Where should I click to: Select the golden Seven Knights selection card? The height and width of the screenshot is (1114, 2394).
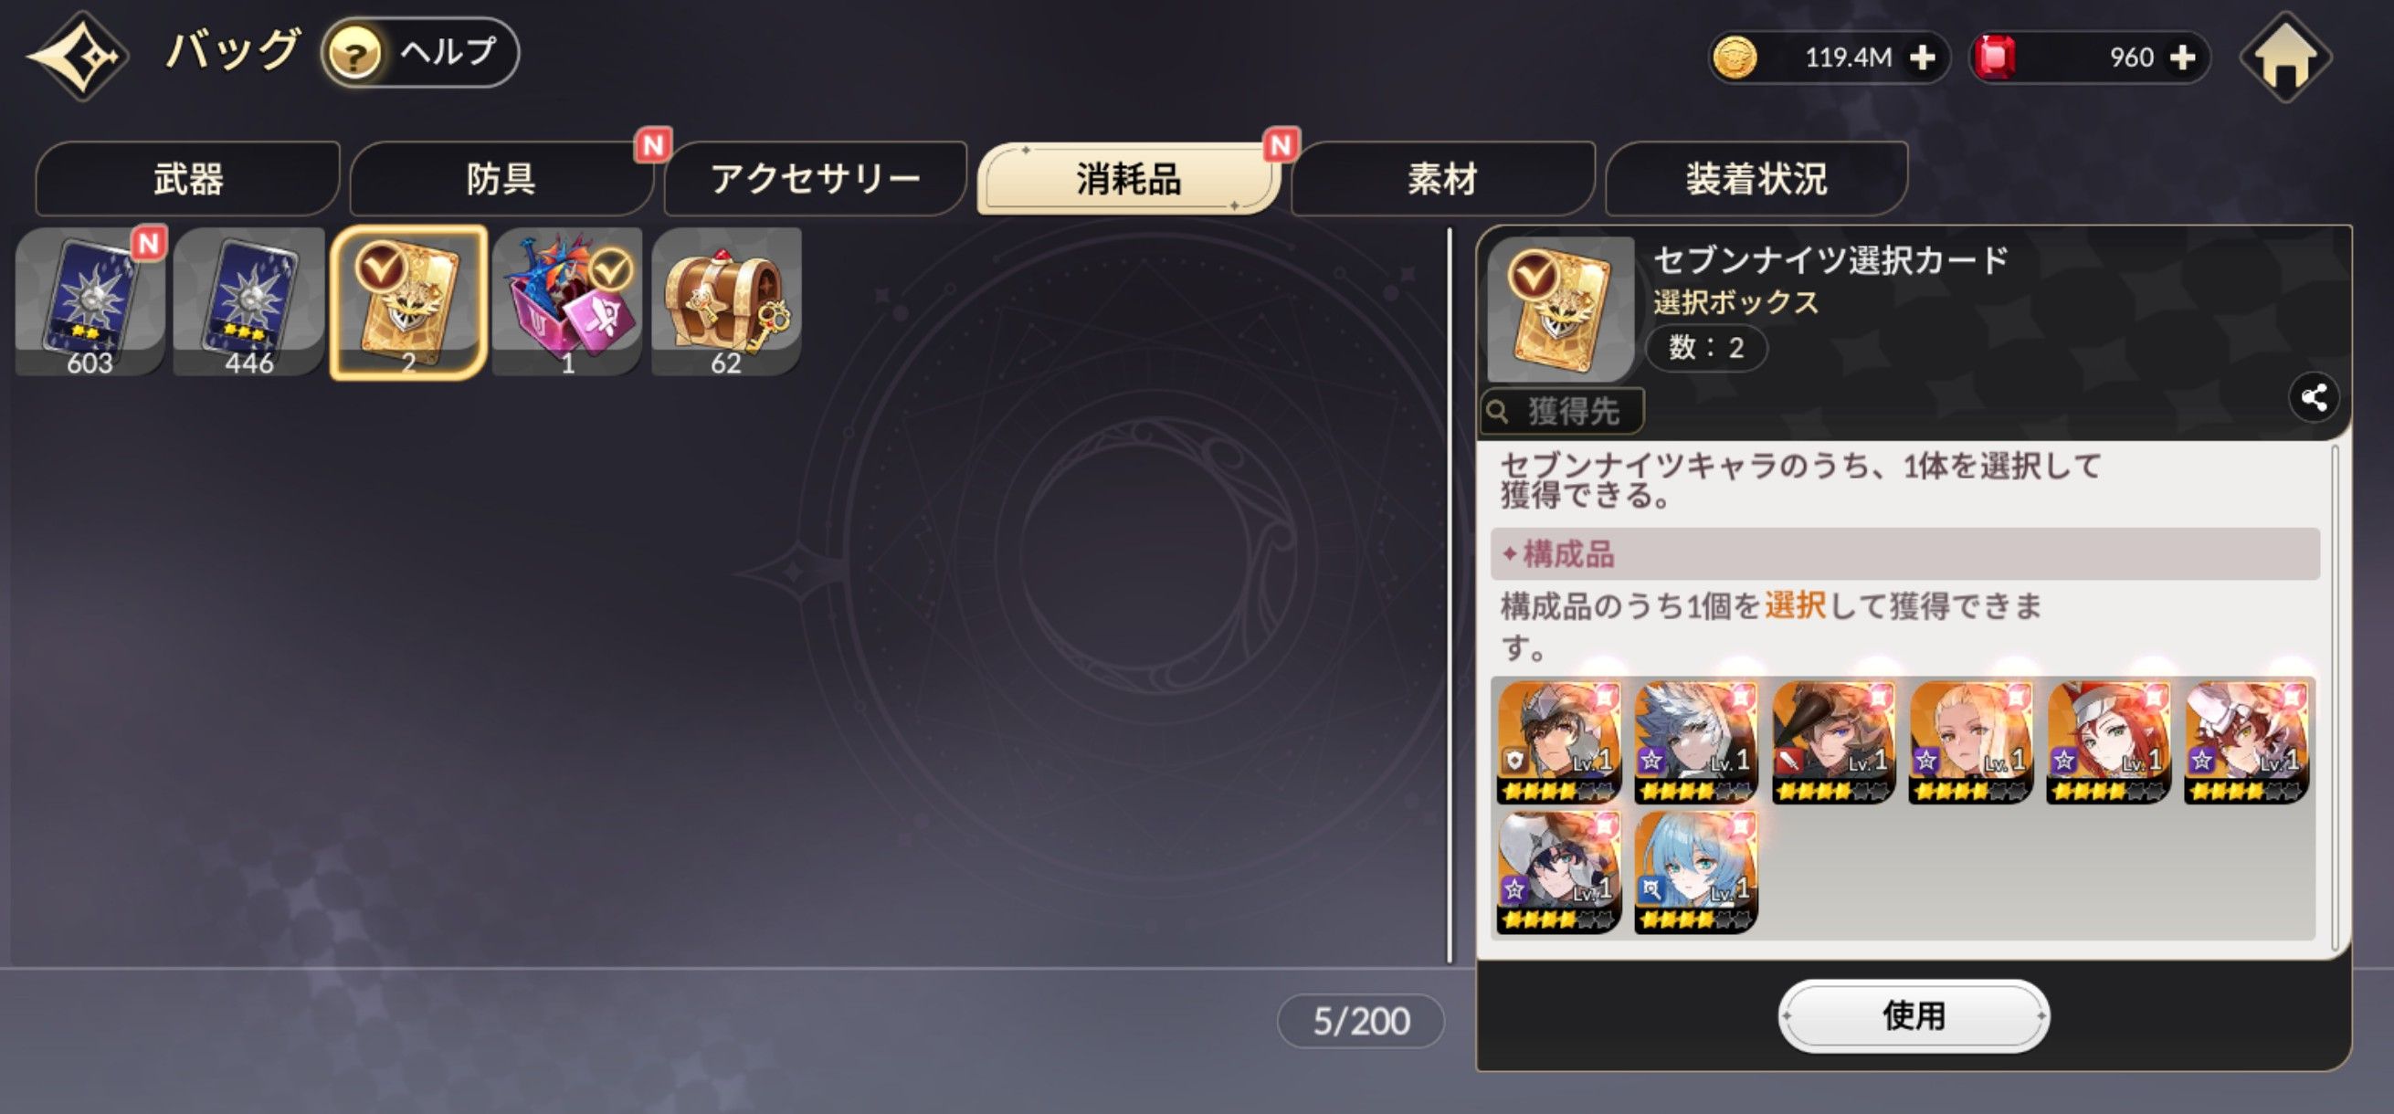pos(409,302)
